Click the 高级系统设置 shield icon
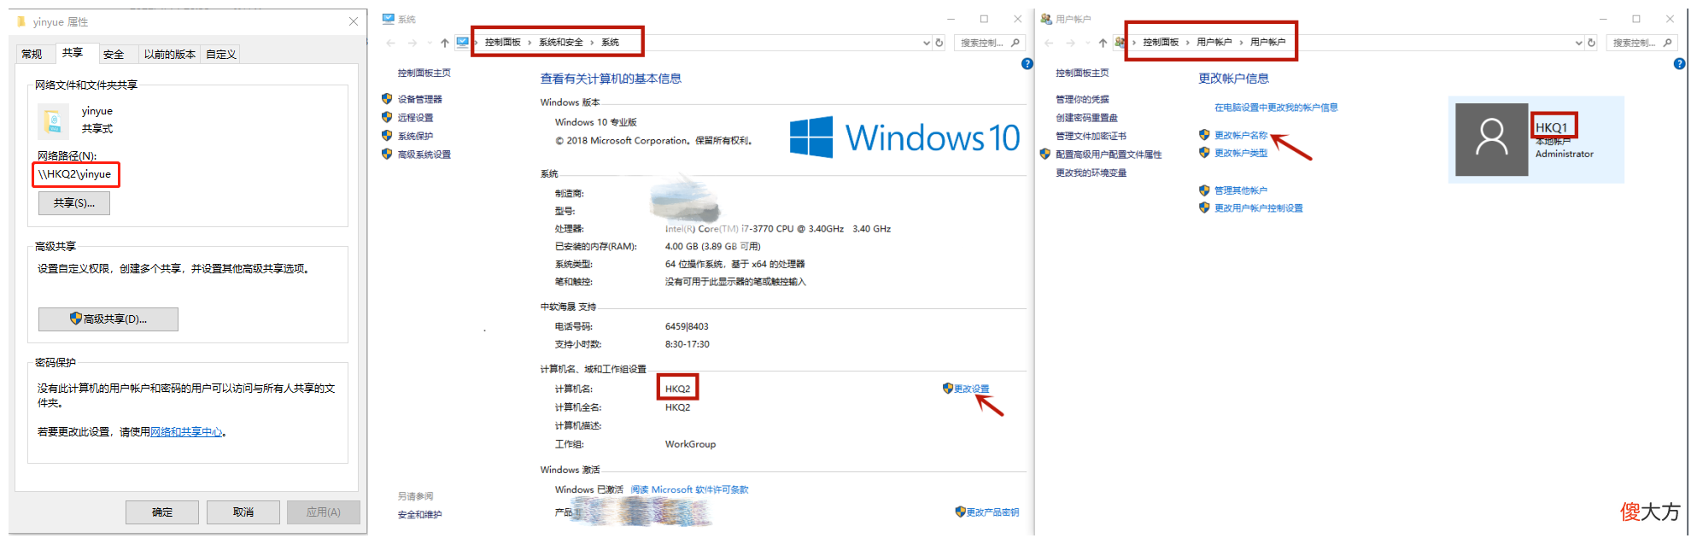This screenshot has width=1697, height=544. coord(387,155)
